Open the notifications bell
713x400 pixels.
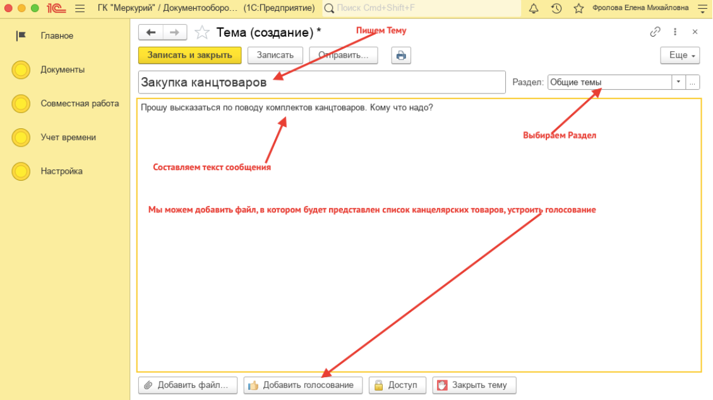tap(534, 8)
